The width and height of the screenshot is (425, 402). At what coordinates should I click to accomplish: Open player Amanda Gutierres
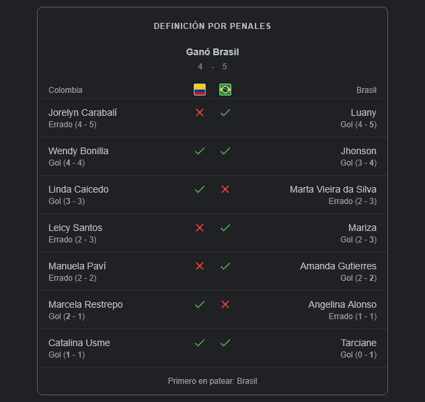338,266
